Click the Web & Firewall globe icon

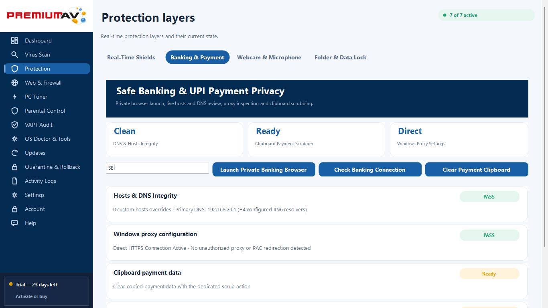[15, 83]
